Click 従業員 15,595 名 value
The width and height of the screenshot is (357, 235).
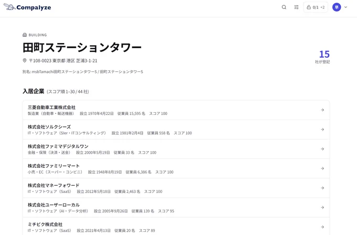[x=131, y=113]
